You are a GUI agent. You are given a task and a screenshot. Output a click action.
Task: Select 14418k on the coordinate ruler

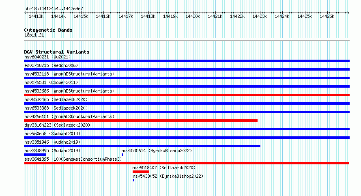pyautogui.click(x=148, y=16)
